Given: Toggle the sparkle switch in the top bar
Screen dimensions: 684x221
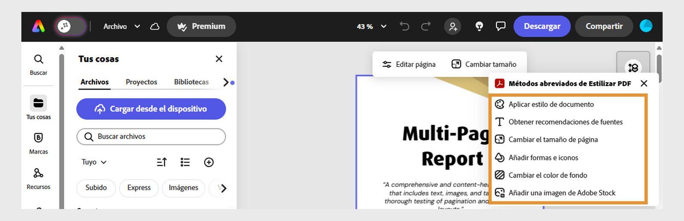Looking at the screenshot, I should pyautogui.click(x=71, y=26).
